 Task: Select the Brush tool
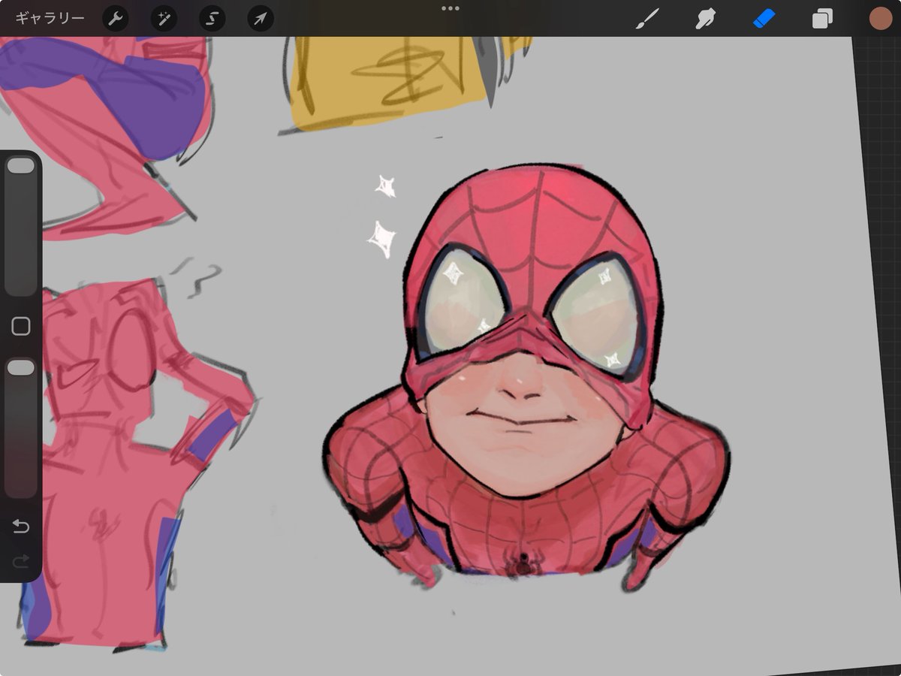(646, 19)
